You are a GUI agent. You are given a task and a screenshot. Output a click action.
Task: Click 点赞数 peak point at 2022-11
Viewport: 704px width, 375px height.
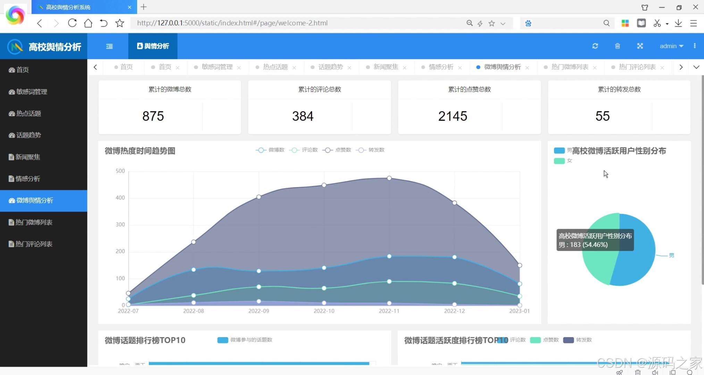389,178
